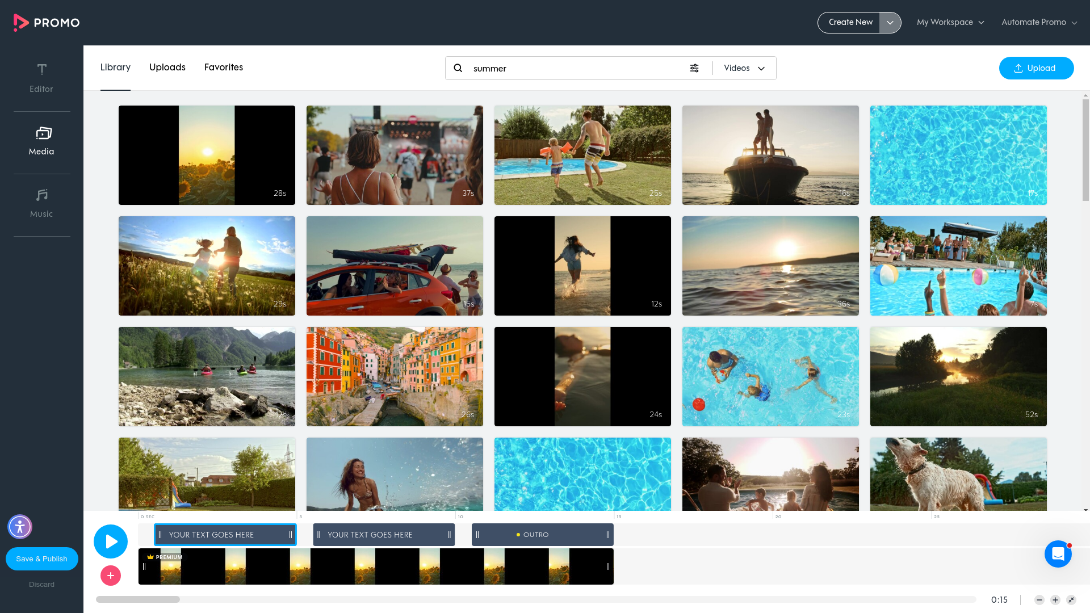This screenshot has height=613, width=1090.
Task: Expand My Workspace menu
Action: pos(950,22)
